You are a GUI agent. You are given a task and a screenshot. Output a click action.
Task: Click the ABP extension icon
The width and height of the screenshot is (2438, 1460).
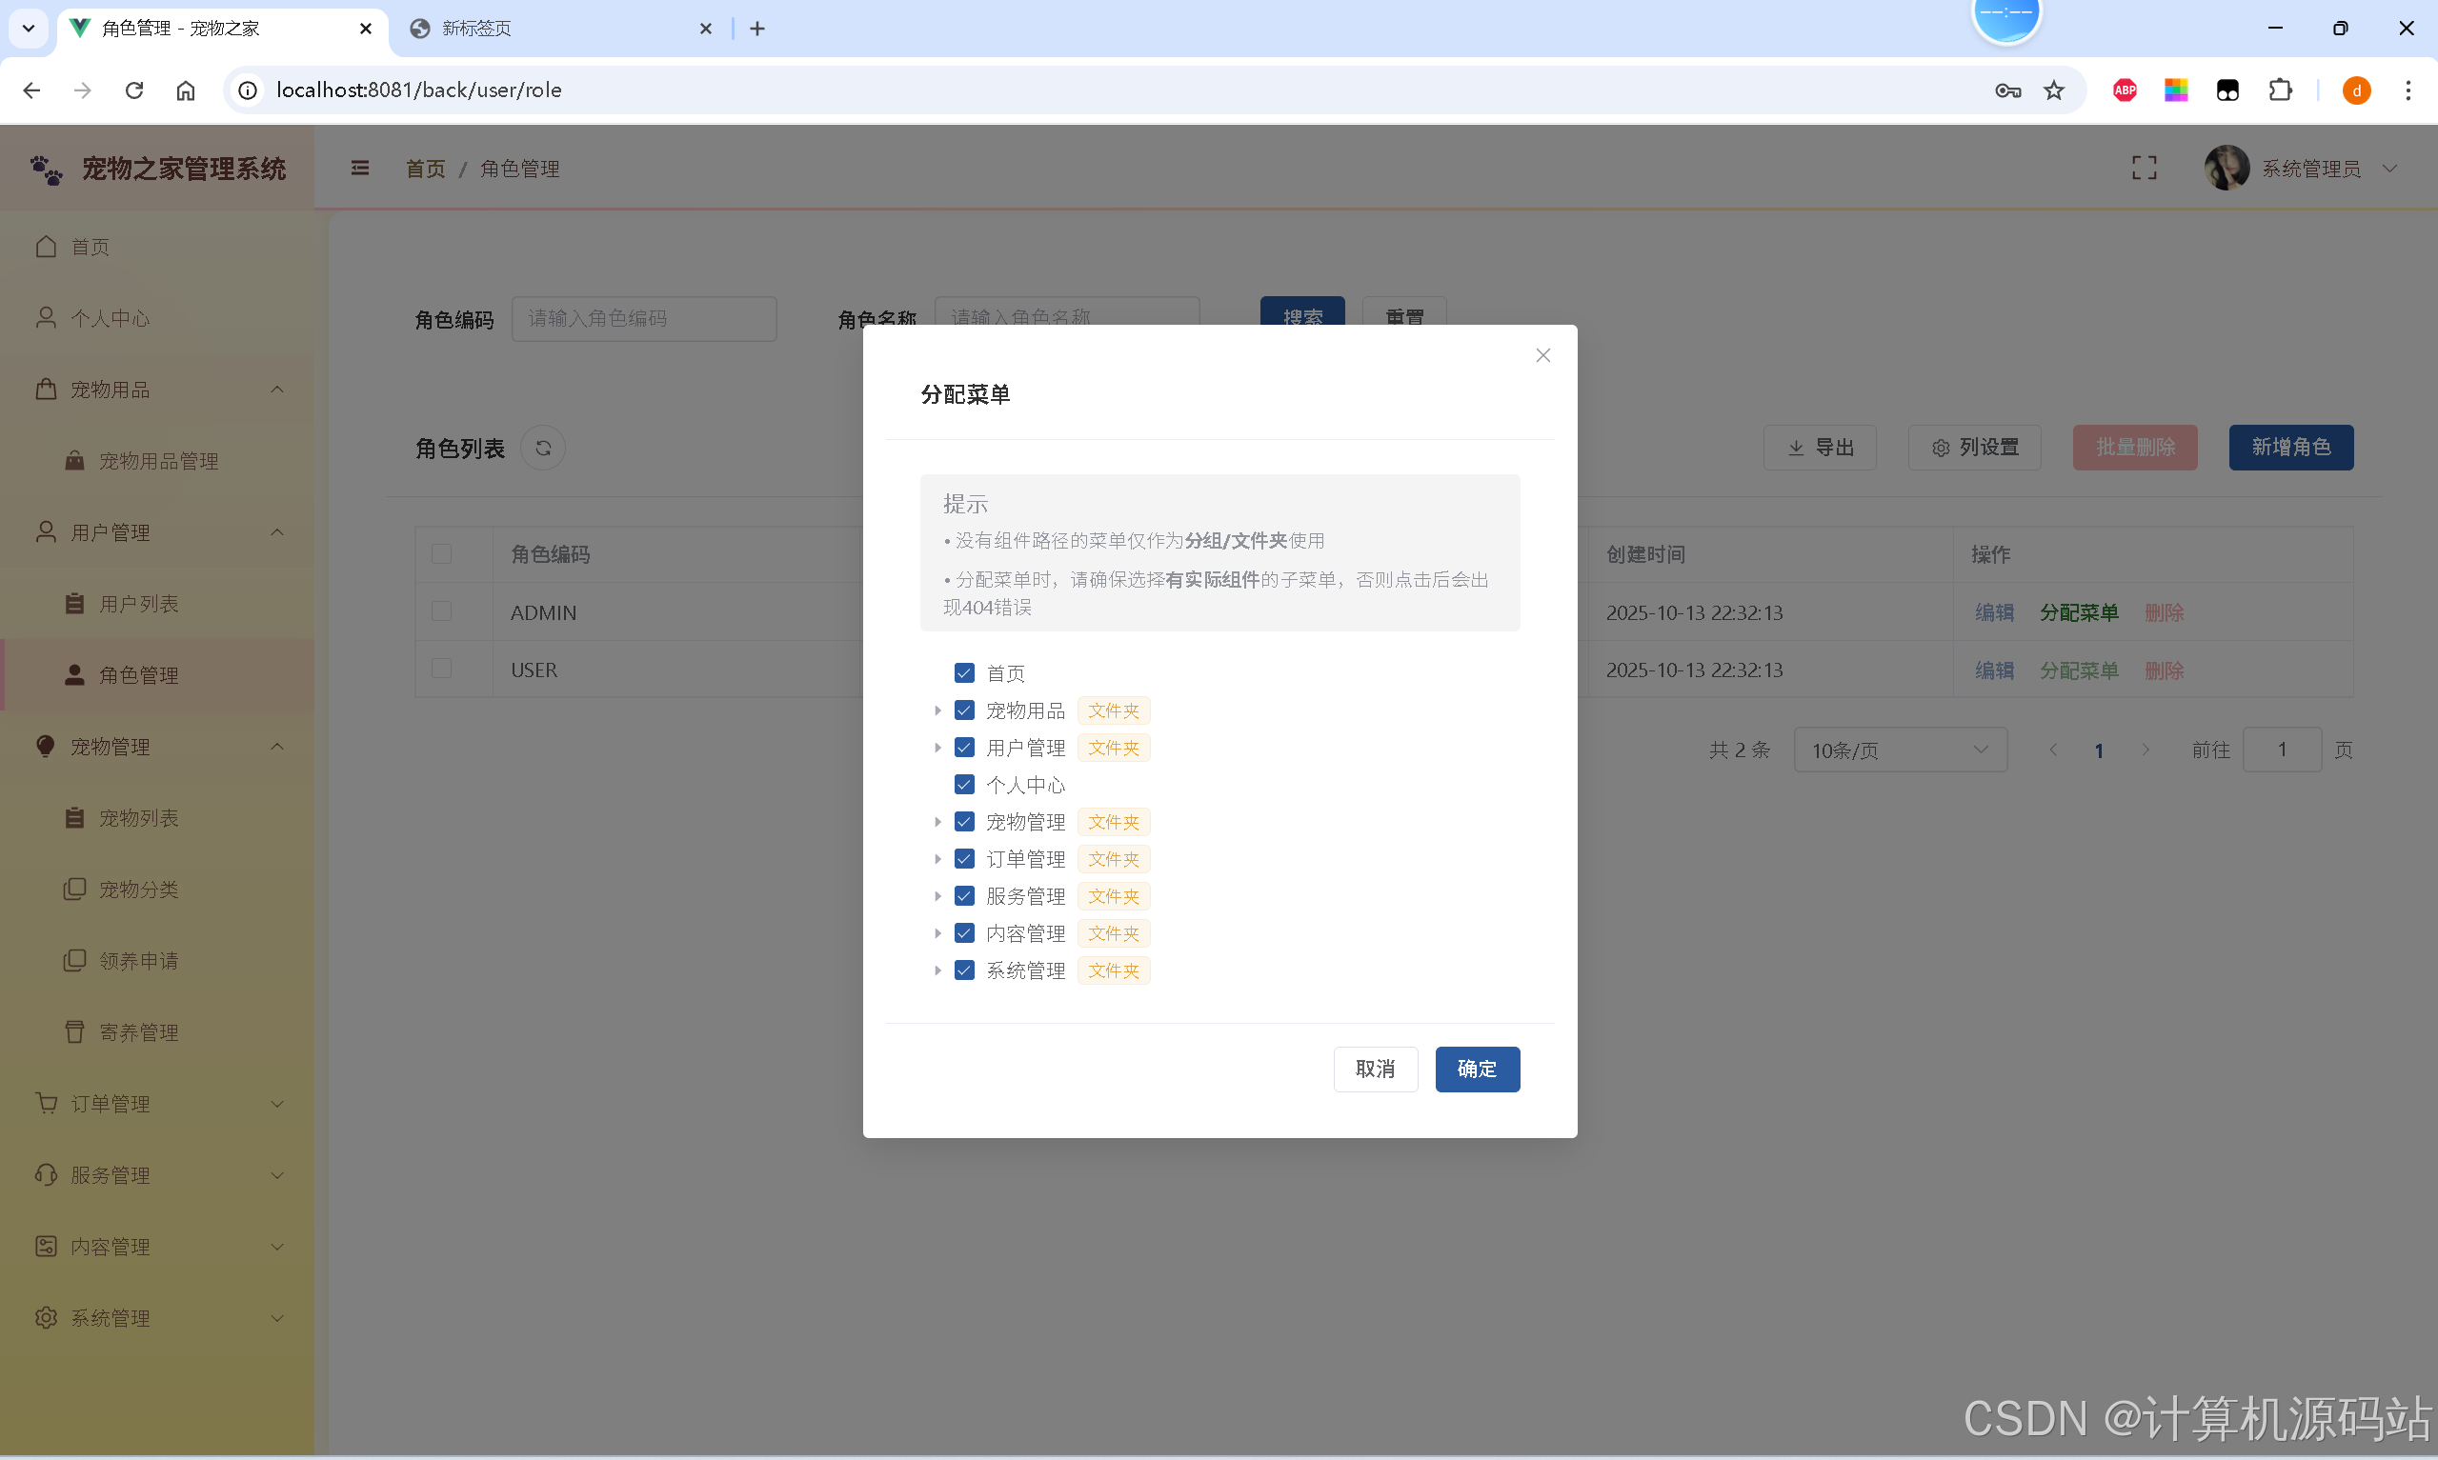2126,90
